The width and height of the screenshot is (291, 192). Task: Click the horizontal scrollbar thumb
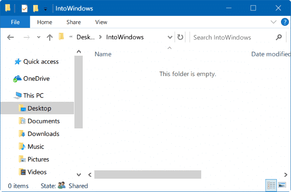pos(148,175)
